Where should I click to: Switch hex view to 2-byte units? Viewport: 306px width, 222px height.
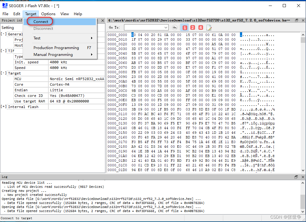(193, 28)
